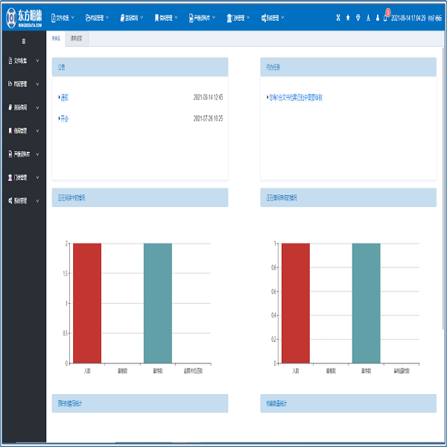Click the page's vertical scrollbar

click(444, 186)
